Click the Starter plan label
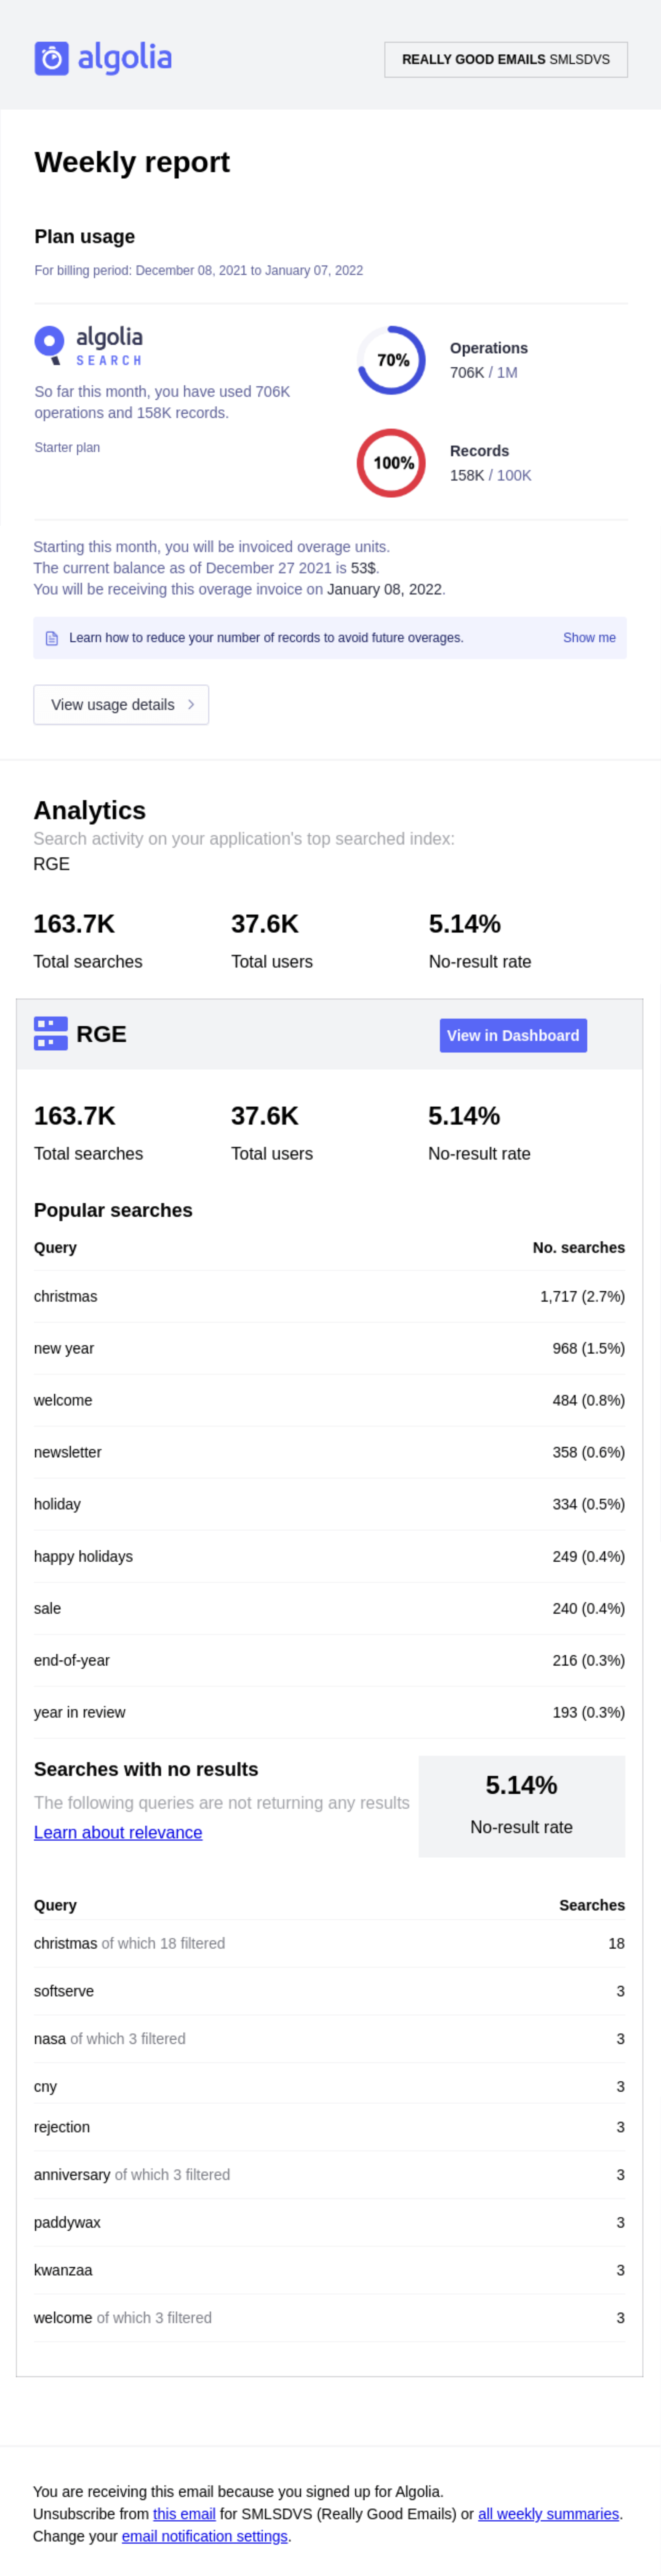 (x=67, y=448)
